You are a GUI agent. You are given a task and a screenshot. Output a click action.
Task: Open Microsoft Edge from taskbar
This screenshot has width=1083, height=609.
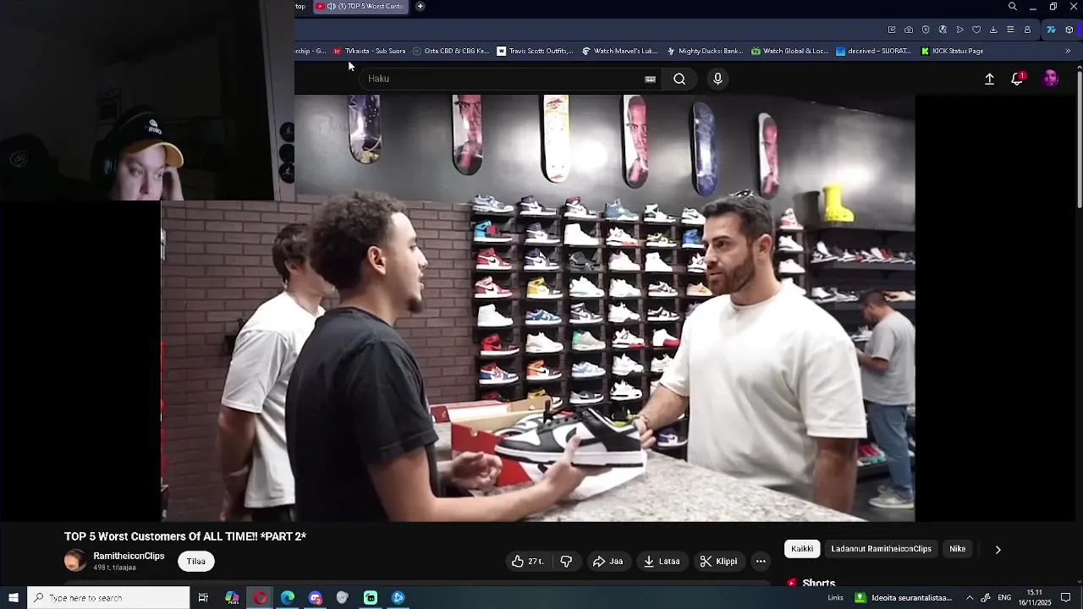[x=288, y=598]
